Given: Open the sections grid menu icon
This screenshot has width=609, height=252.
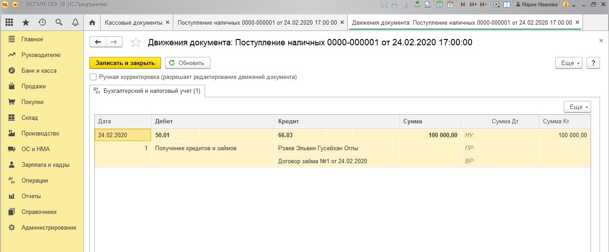Looking at the screenshot, I should pyautogui.click(x=9, y=22).
